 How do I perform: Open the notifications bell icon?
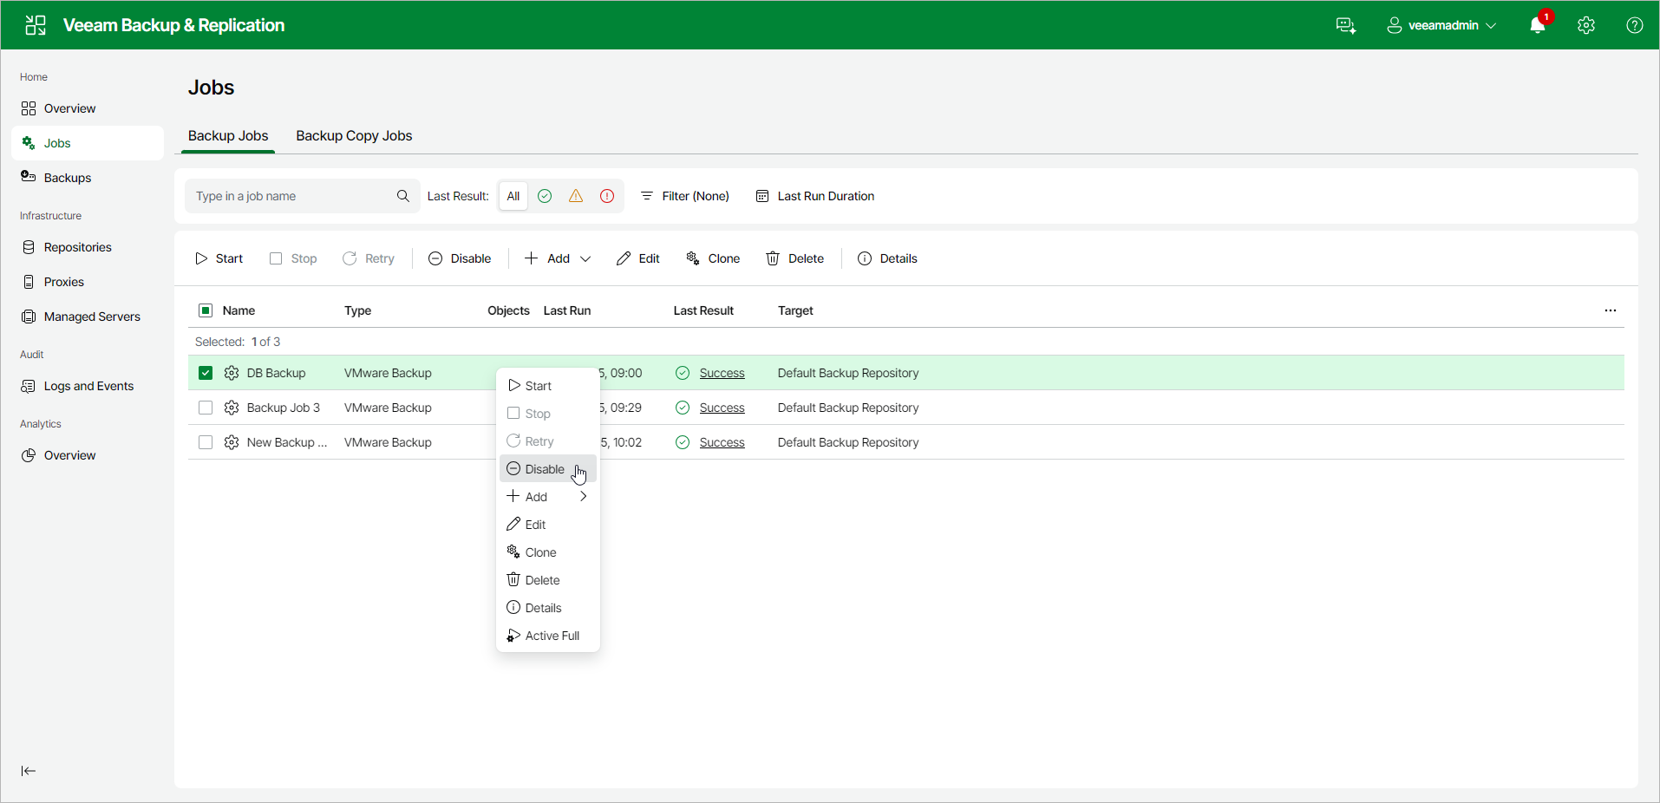click(1538, 25)
